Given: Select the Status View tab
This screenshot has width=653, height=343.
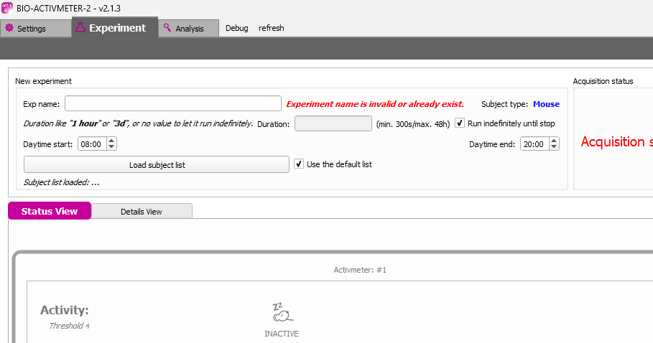Looking at the screenshot, I should coord(50,211).
